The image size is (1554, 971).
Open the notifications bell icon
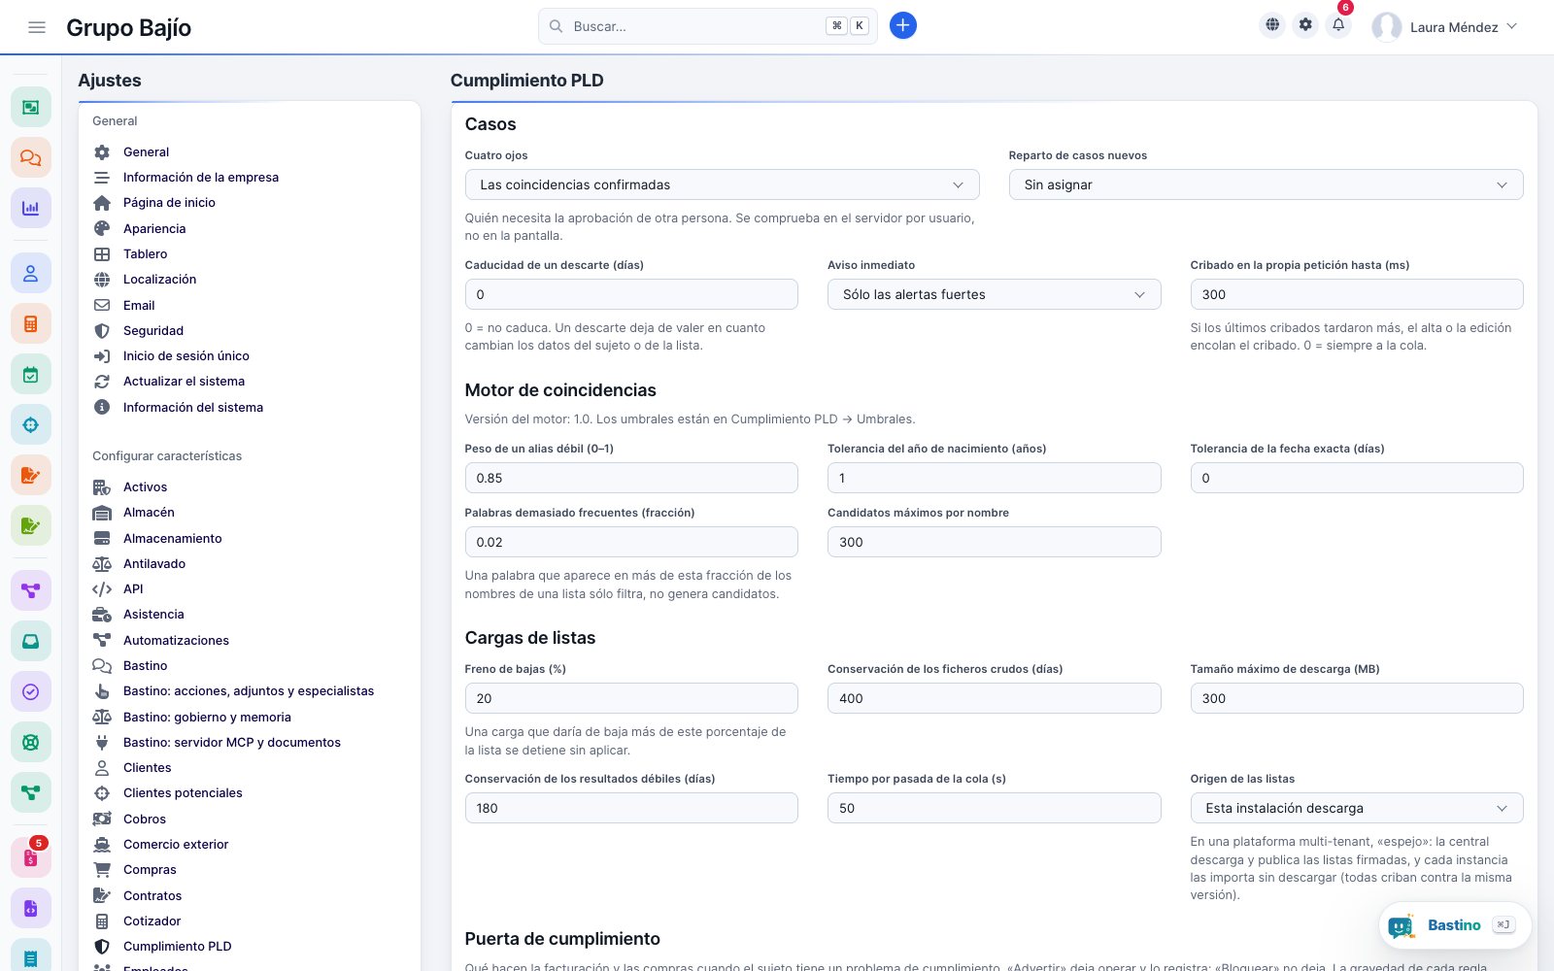(x=1338, y=25)
